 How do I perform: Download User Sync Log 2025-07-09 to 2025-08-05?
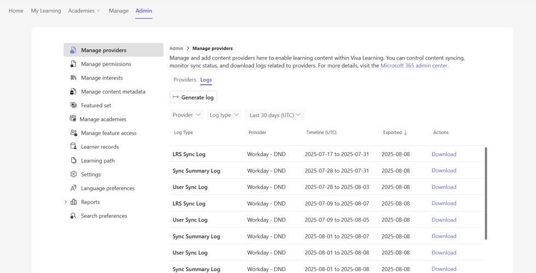tap(443, 220)
